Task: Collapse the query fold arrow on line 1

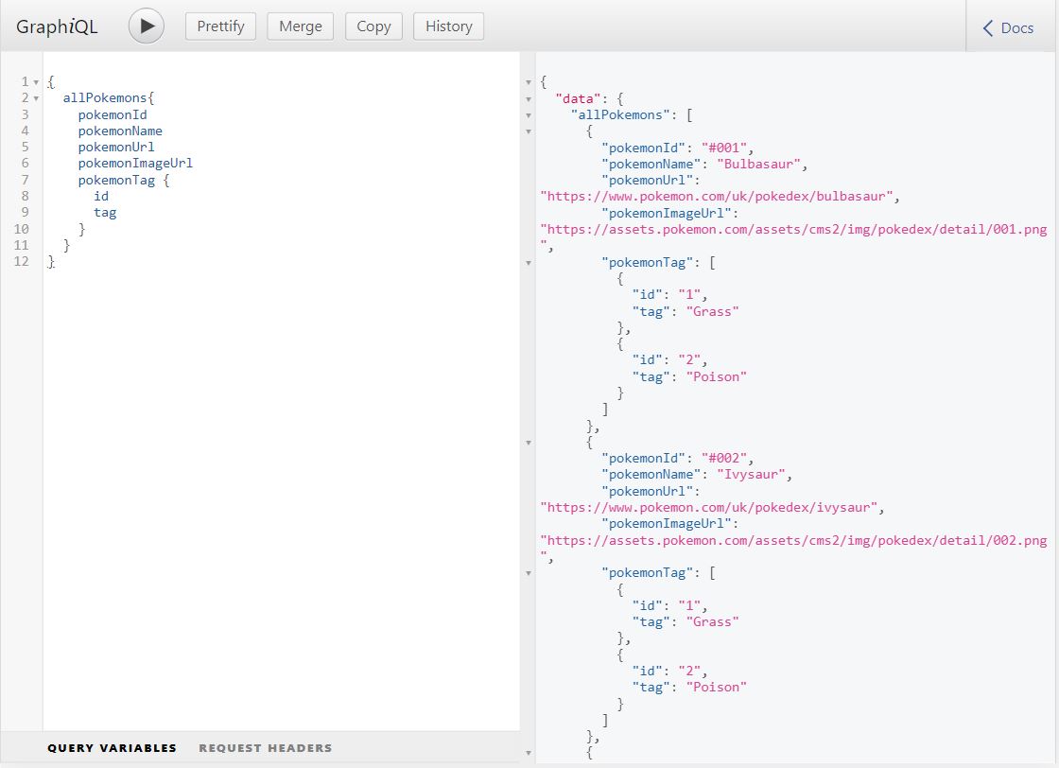Action: [x=36, y=82]
